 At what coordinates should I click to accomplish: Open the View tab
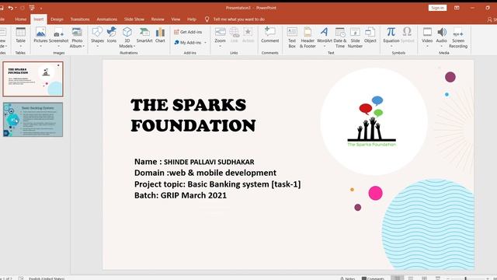point(176,19)
